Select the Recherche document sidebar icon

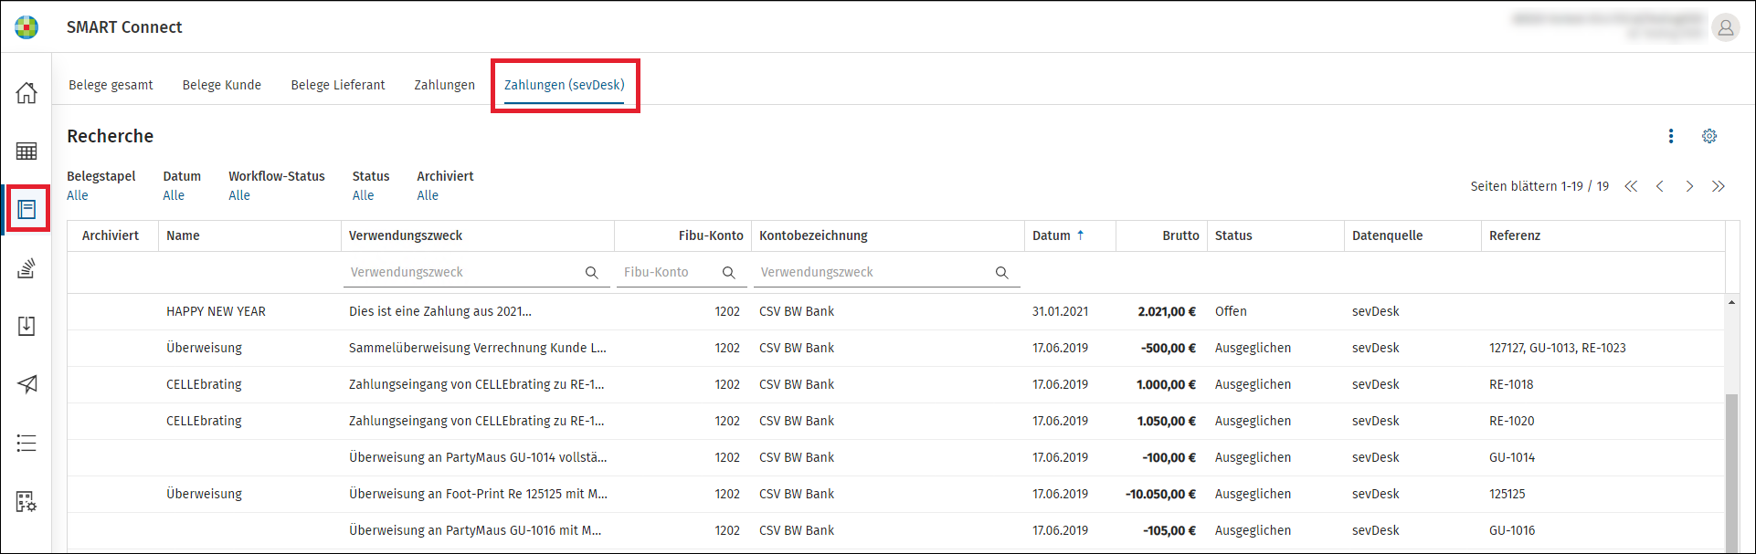coord(26,210)
